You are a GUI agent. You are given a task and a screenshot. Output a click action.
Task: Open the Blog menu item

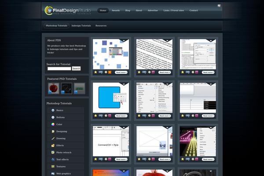coord(128,11)
